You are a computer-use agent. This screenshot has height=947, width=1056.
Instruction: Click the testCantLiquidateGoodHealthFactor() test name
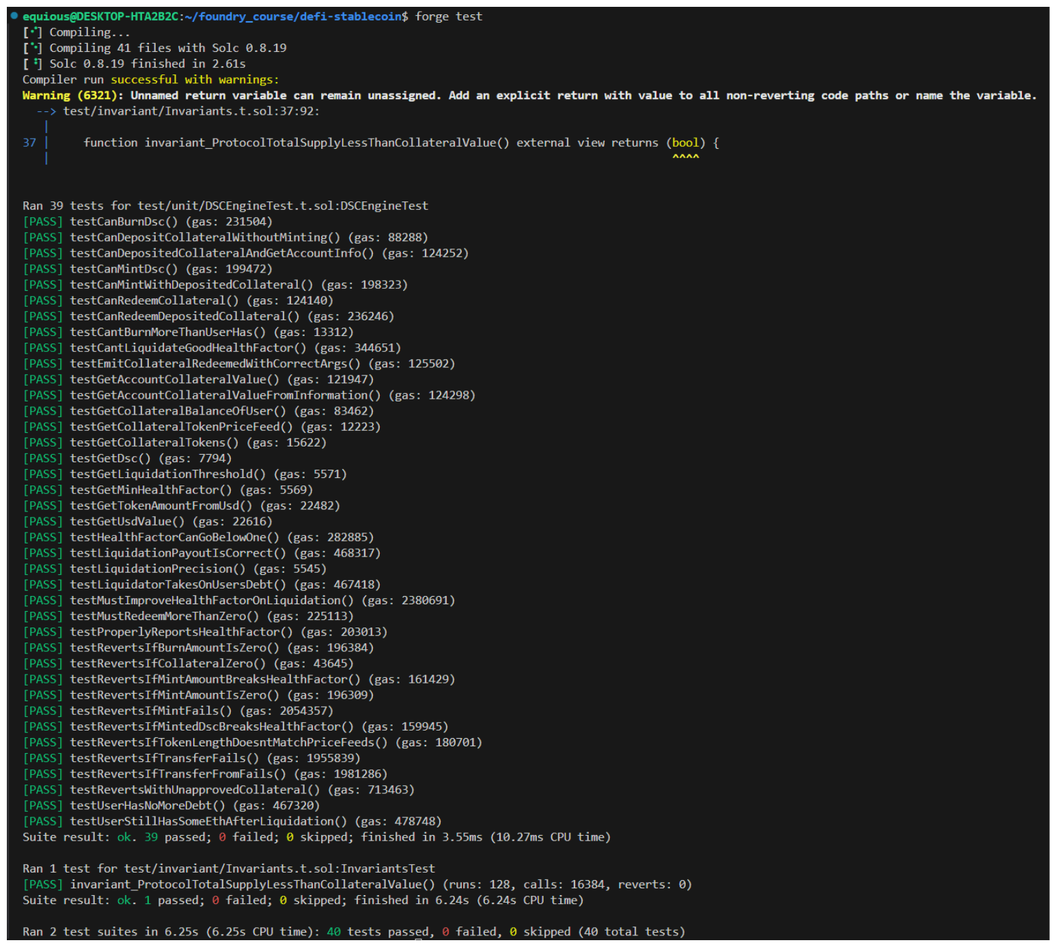[188, 348]
